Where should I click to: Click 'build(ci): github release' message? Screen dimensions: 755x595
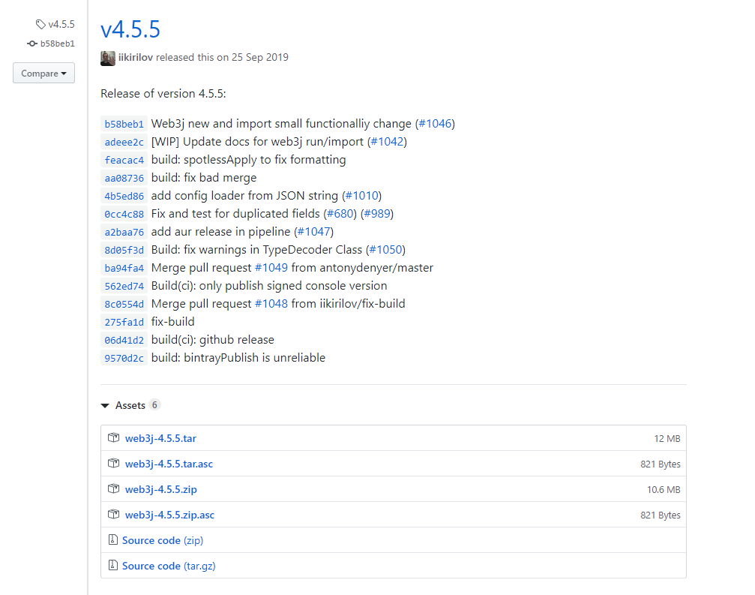(x=212, y=340)
